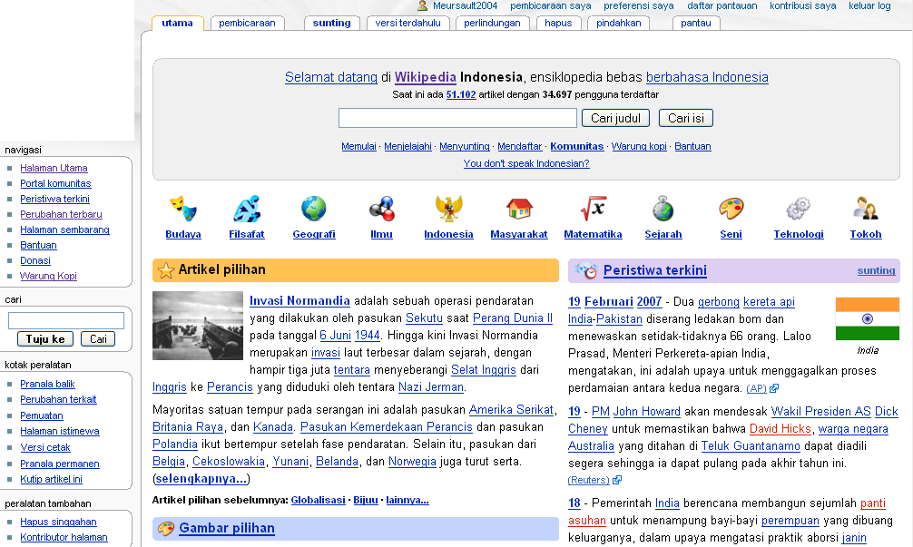Click the user icon next to Meursault2004
The image size is (913, 547).
click(x=423, y=5)
